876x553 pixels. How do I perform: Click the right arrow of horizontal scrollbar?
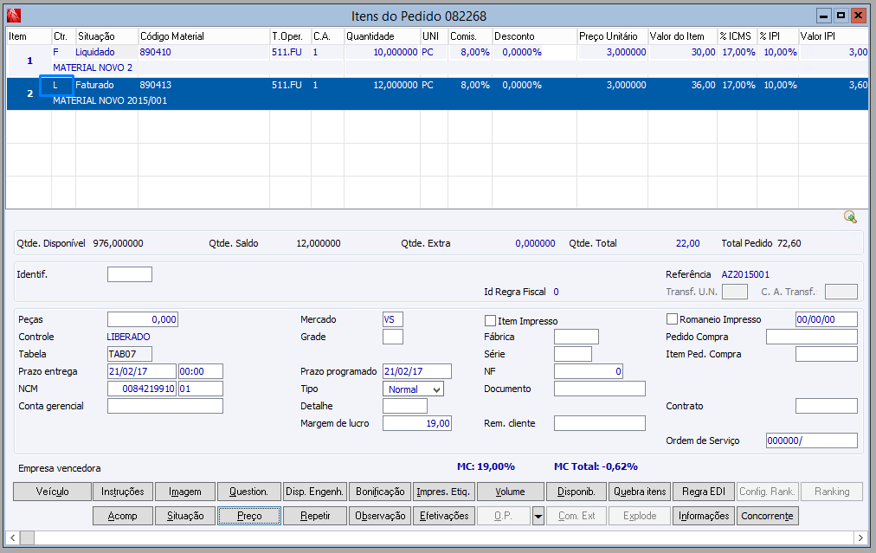(861, 537)
